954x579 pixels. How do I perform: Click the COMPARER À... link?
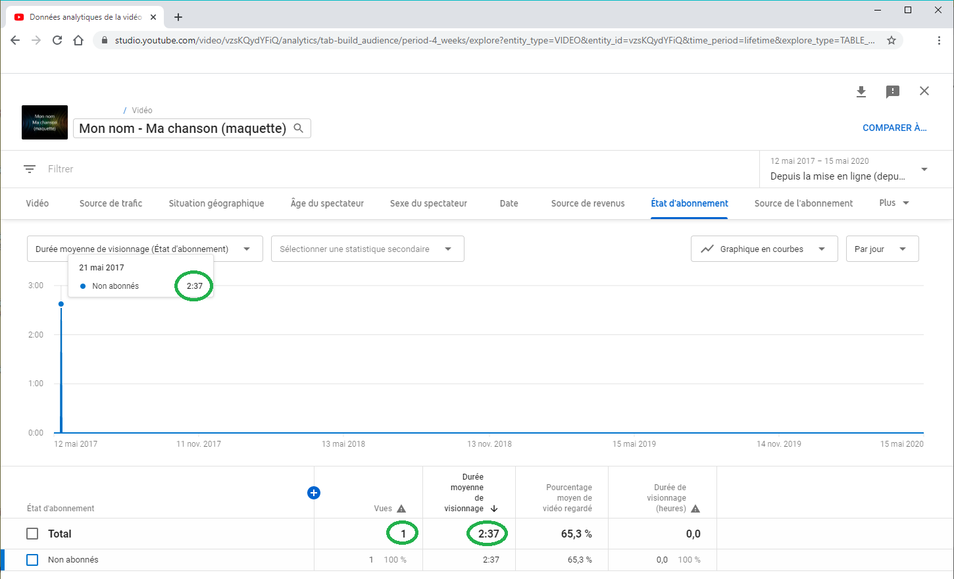pyautogui.click(x=895, y=128)
